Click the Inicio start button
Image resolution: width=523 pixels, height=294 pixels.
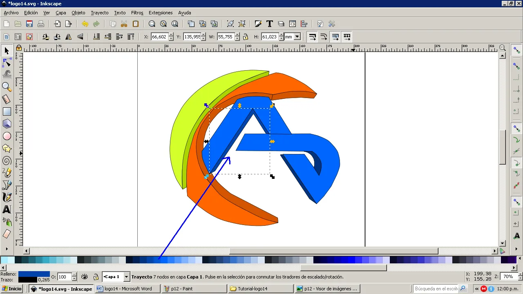tap(12, 289)
